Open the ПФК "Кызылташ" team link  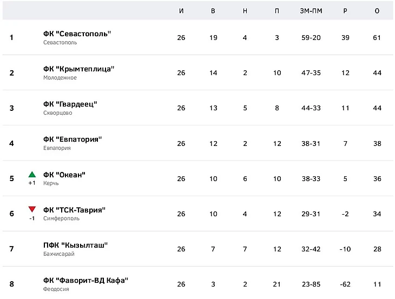(x=76, y=244)
